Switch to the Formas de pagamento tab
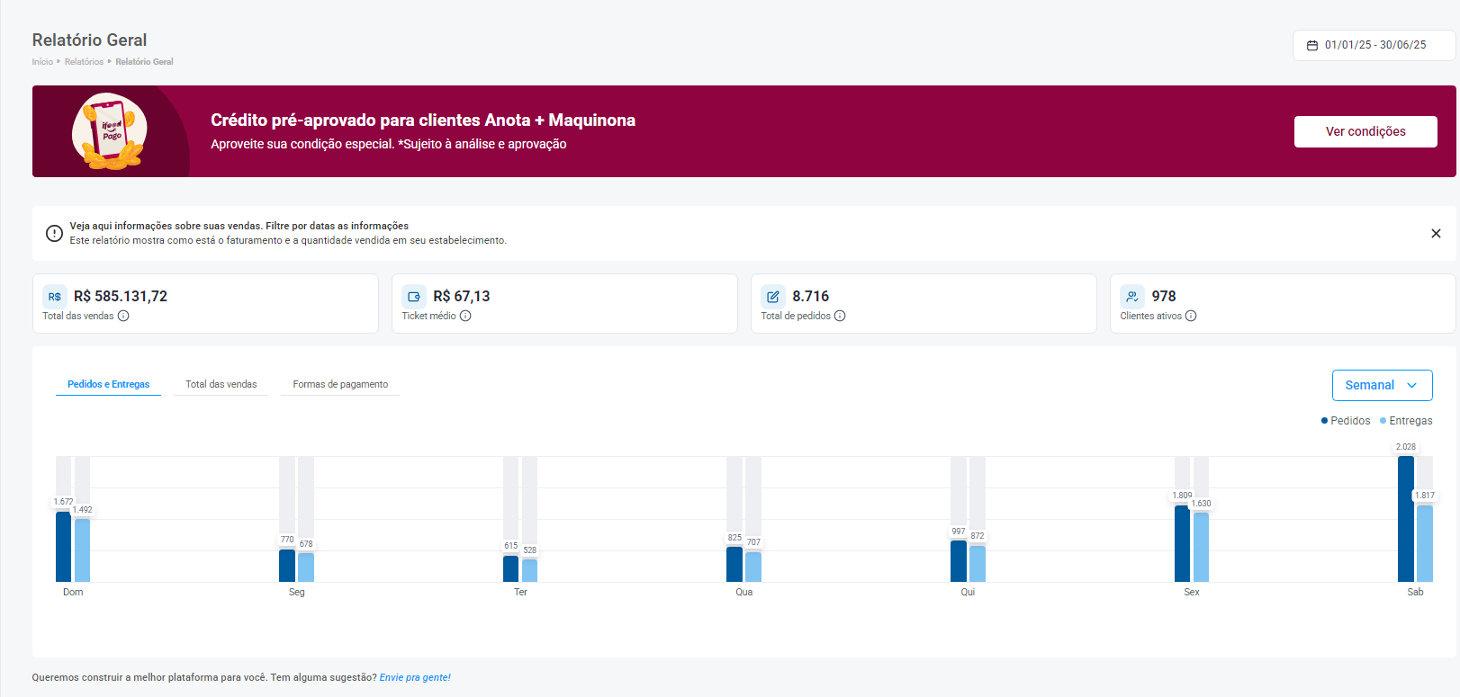Screen dimensions: 1460x697 [x=340, y=384]
